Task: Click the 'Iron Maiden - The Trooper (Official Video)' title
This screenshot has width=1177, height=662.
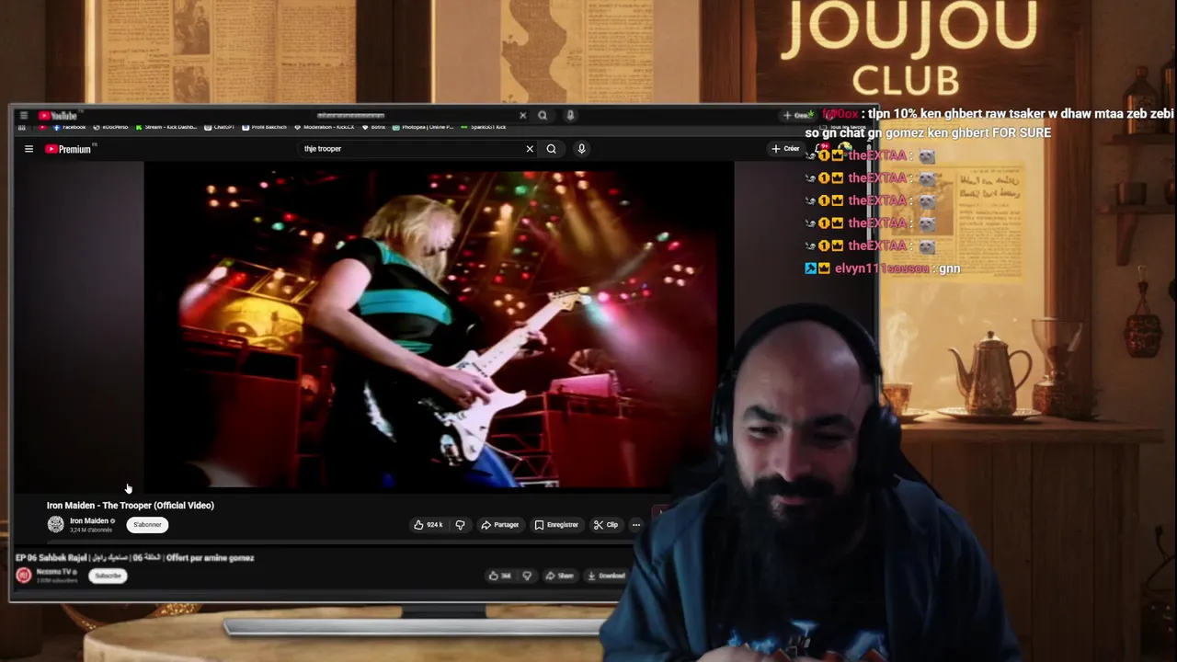Action: (x=131, y=506)
